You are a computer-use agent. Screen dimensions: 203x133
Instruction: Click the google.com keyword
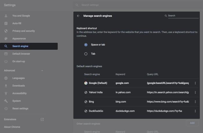[122, 83]
